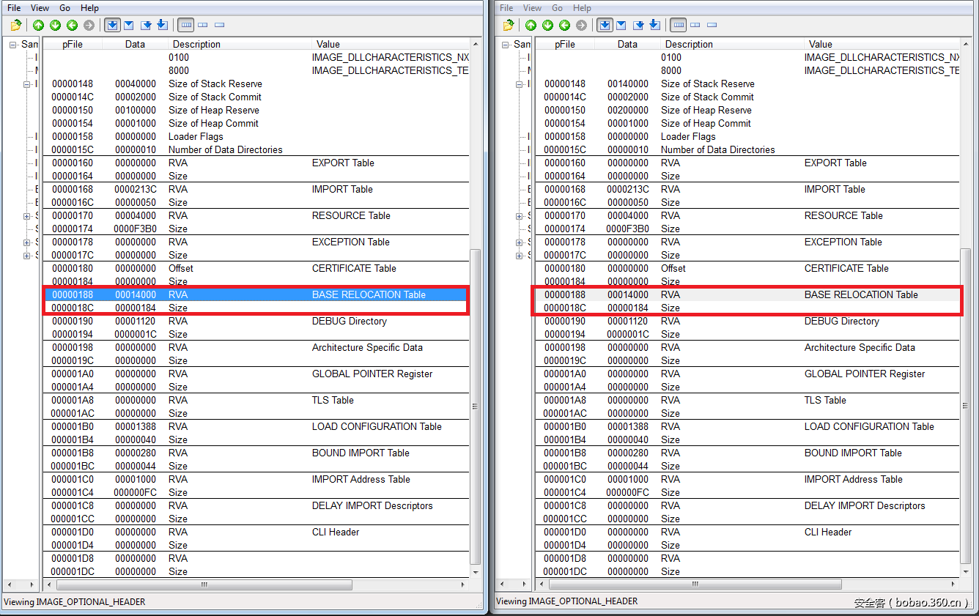Open the View menu in left window
979x616 pixels.
pos(40,8)
